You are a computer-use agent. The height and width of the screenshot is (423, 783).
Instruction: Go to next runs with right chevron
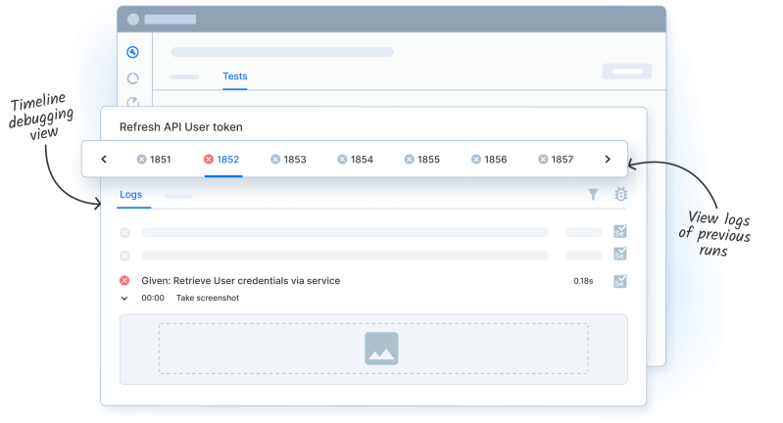(x=608, y=160)
